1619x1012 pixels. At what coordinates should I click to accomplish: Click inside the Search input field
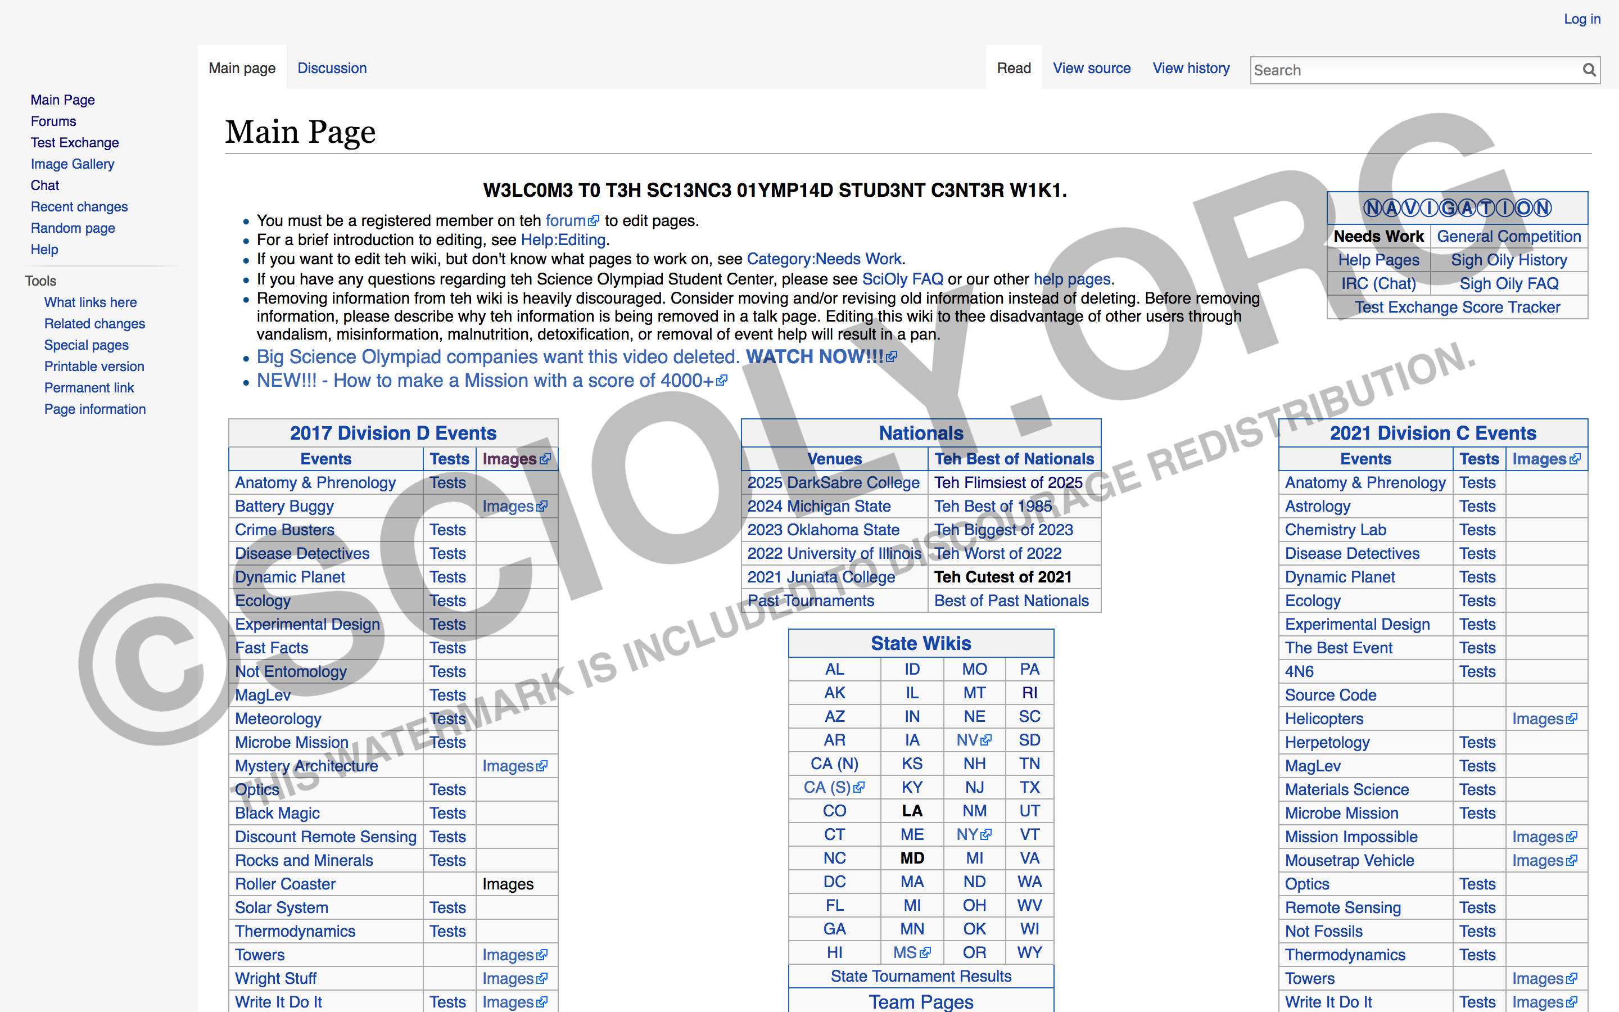click(x=1412, y=70)
